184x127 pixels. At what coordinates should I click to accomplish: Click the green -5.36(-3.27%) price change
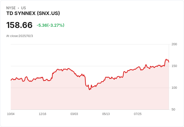click(50, 25)
